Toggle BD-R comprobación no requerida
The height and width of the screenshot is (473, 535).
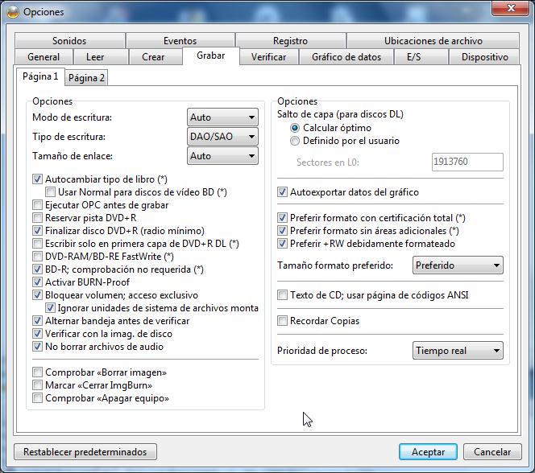(x=37, y=269)
